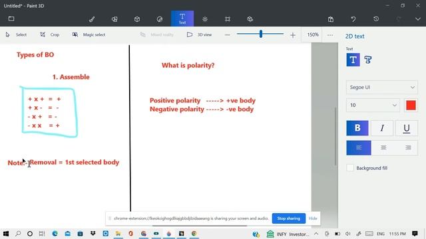Open the notification center
This screenshot has width=426, height=239.
tap(415, 234)
